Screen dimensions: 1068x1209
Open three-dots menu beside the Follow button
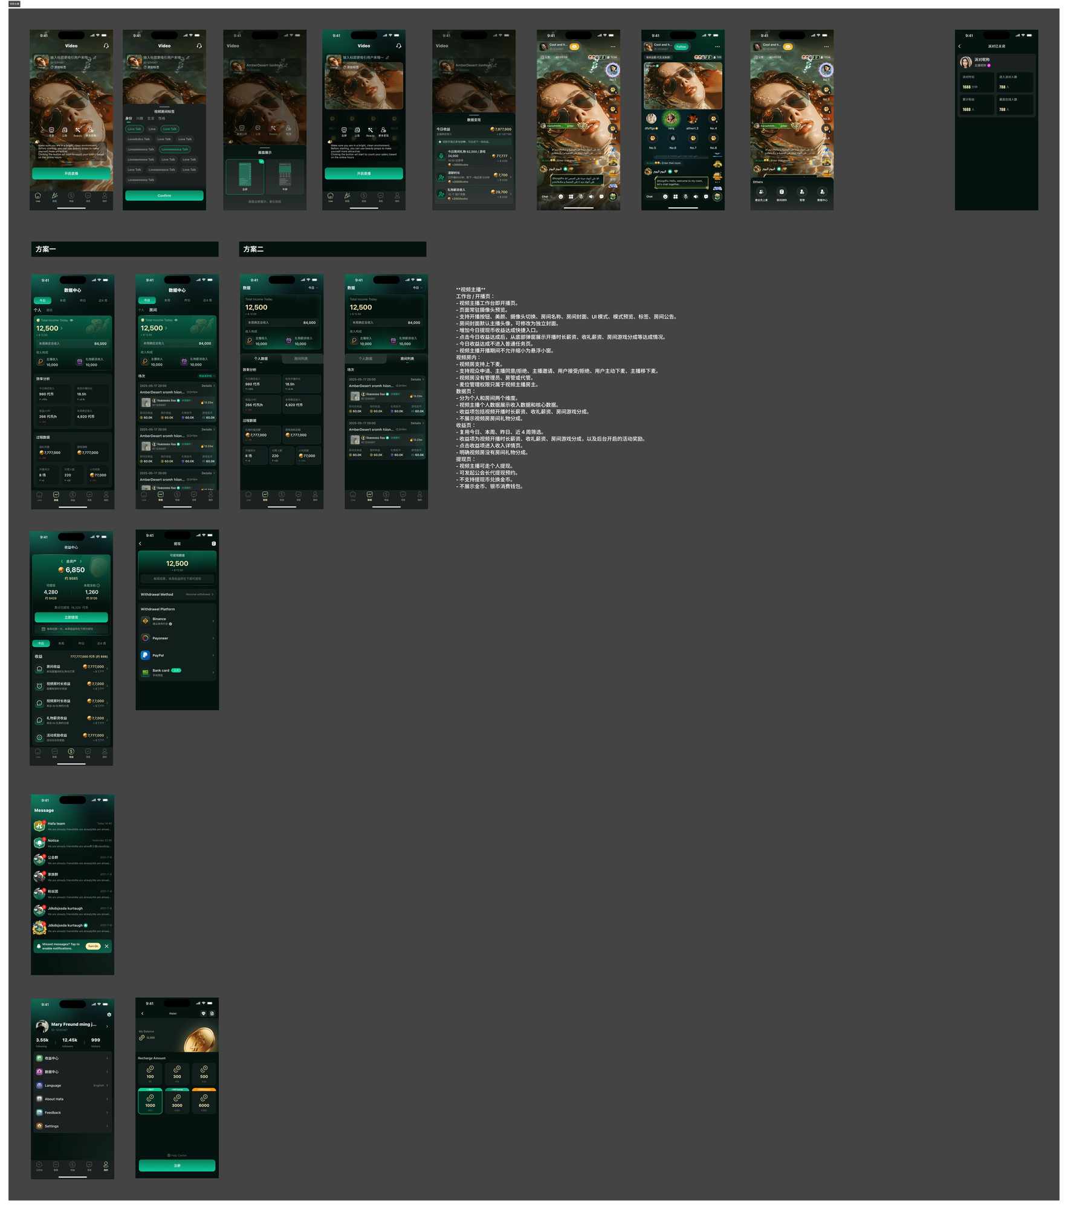[x=717, y=47]
